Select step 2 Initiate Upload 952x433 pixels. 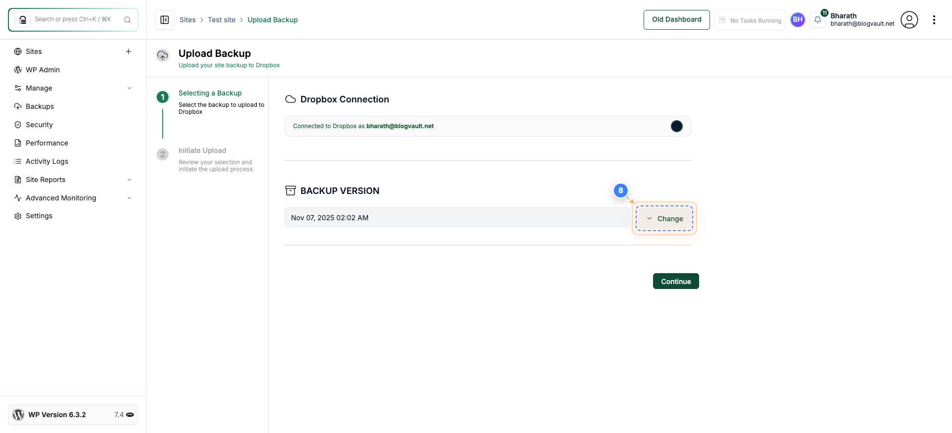202,150
